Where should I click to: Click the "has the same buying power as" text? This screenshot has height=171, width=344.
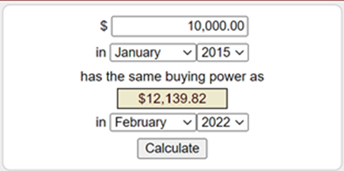(x=172, y=77)
